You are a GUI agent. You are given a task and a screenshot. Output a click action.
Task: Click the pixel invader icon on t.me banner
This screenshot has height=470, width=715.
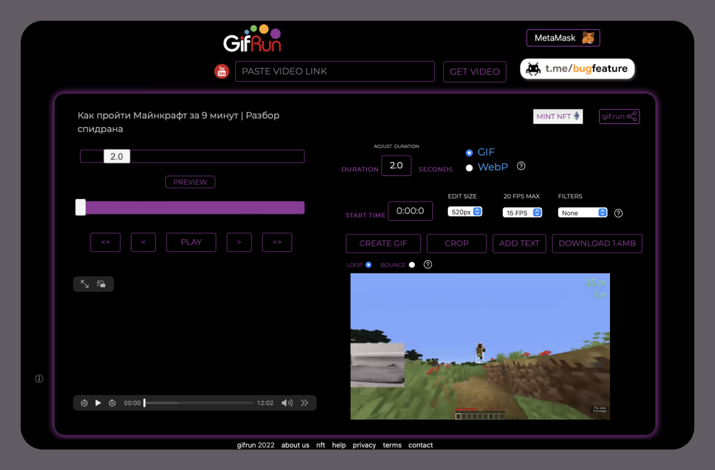(533, 69)
